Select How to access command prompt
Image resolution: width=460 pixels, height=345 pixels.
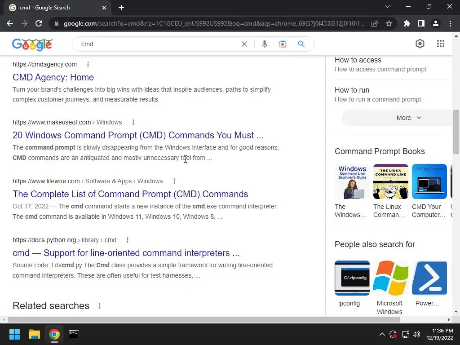[x=380, y=65]
